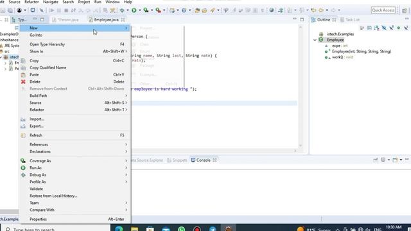Choose Import... from context menu
Screen dimensions: 411x231
coord(76,119)
